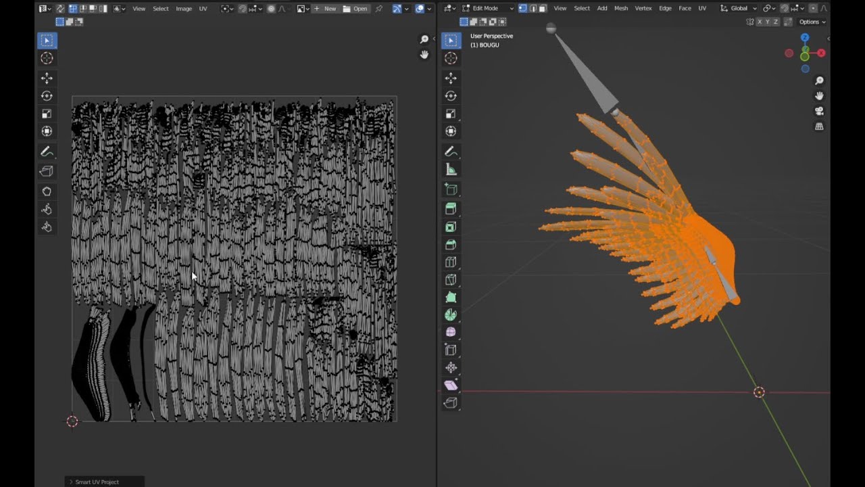865x487 pixels.
Task: Toggle image pin in UV editor
Action: pyautogui.click(x=378, y=9)
